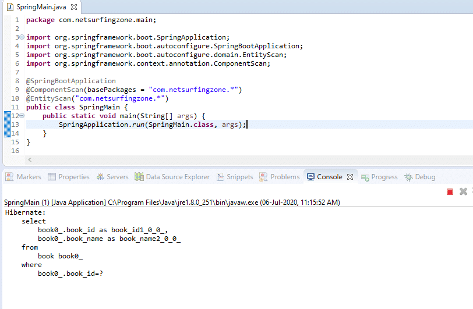Terminate the running app with red stop button

[x=450, y=191]
